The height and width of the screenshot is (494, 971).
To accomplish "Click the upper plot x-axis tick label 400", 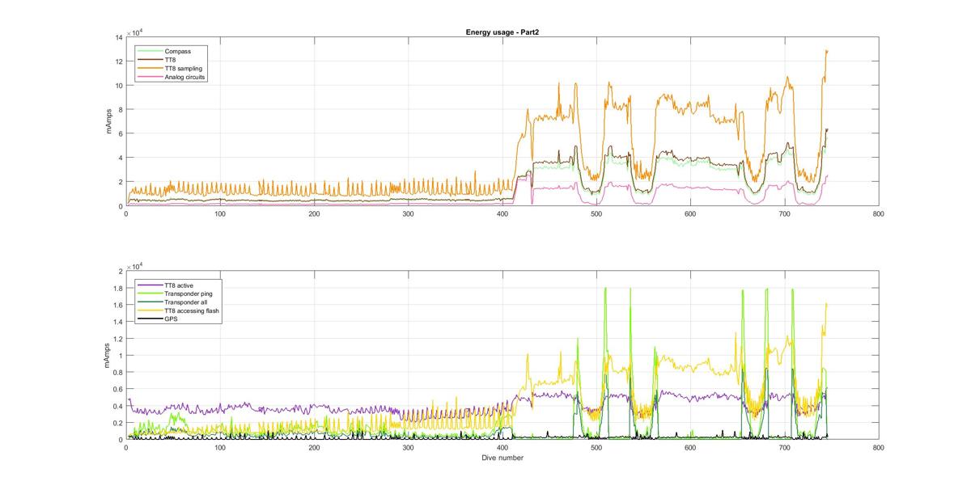I will (x=502, y=213).
